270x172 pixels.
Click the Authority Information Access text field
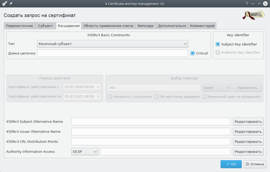tap(165, 151)
